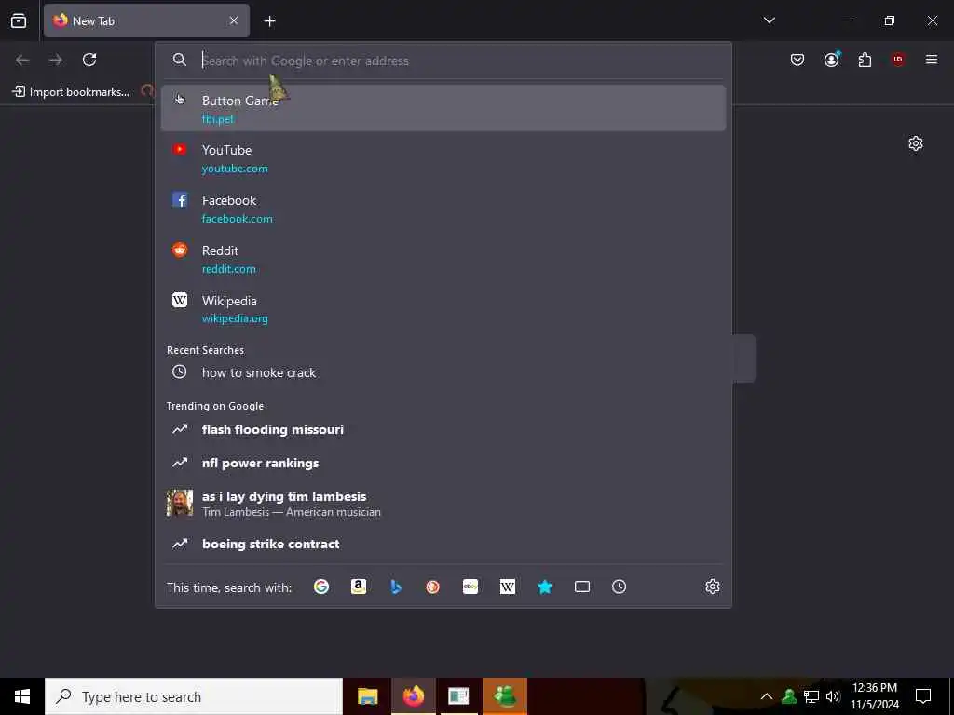Viewport: 954px width, 715px height.
Task: Open search settings gear in dropdown
Action: click(713, 587)
